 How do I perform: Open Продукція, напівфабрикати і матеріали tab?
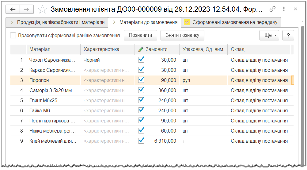pyautogui.click(x=61, y=22)
